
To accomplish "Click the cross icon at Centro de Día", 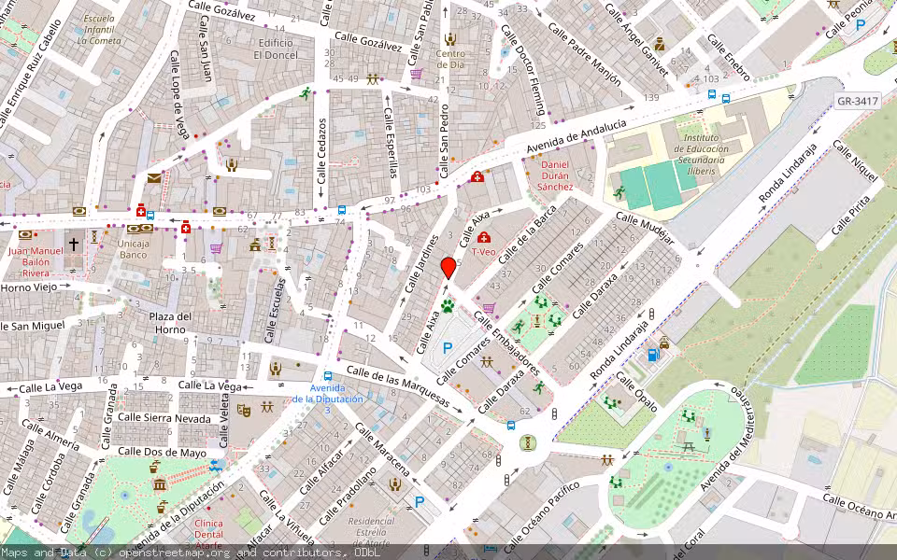I will click(449, 39).
